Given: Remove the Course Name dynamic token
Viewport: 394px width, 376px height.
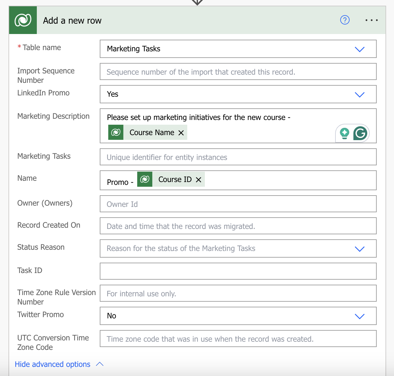Looking at the screenshot, I should click(x=181, y=133).
